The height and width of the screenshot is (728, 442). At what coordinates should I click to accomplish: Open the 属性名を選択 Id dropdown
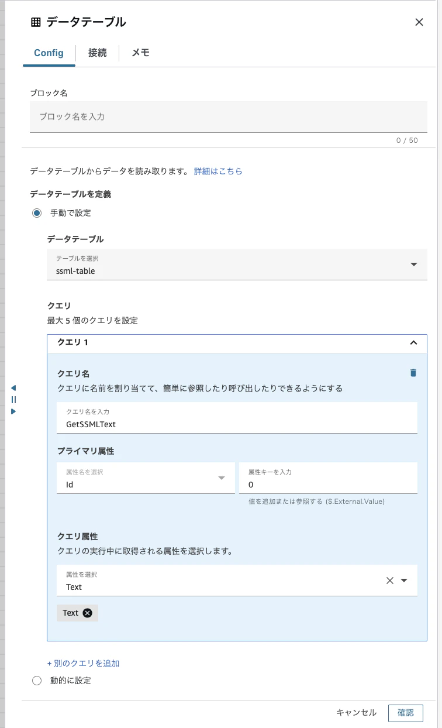[x=146, y=478]
